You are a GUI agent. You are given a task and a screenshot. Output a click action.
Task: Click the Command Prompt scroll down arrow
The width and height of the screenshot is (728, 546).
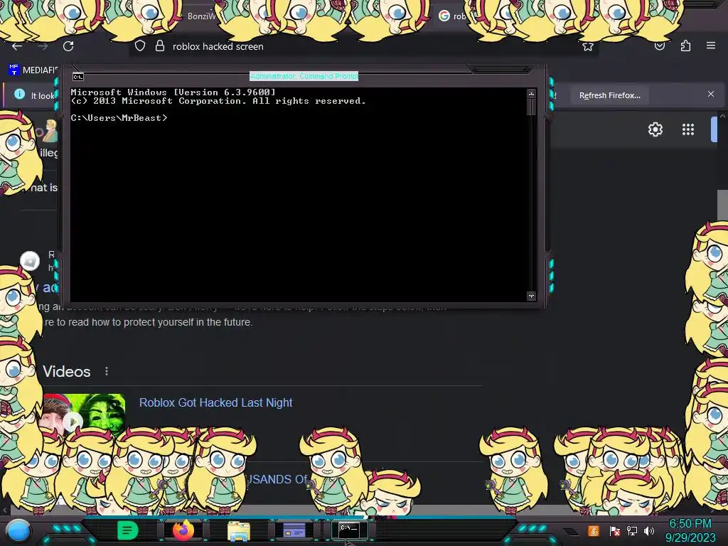tap(531, 296)
